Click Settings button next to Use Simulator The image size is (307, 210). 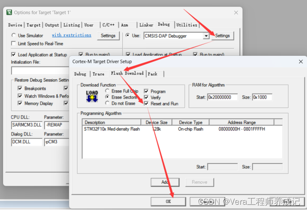pos(108,36)
